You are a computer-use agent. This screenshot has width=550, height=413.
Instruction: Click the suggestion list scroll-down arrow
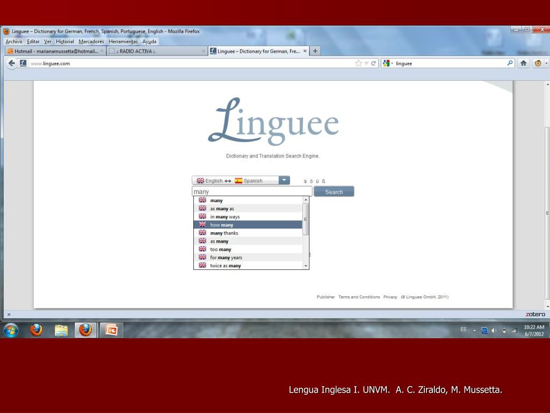point(306,266)
